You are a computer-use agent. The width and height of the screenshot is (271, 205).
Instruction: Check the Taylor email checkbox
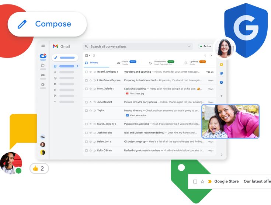coord(86,111)
